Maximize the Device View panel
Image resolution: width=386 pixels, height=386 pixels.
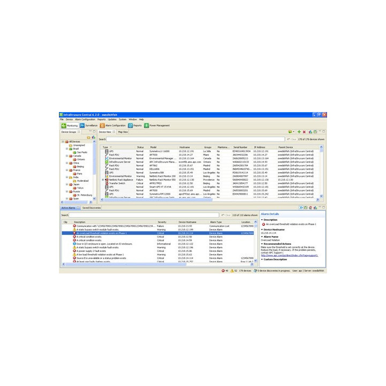324,131
